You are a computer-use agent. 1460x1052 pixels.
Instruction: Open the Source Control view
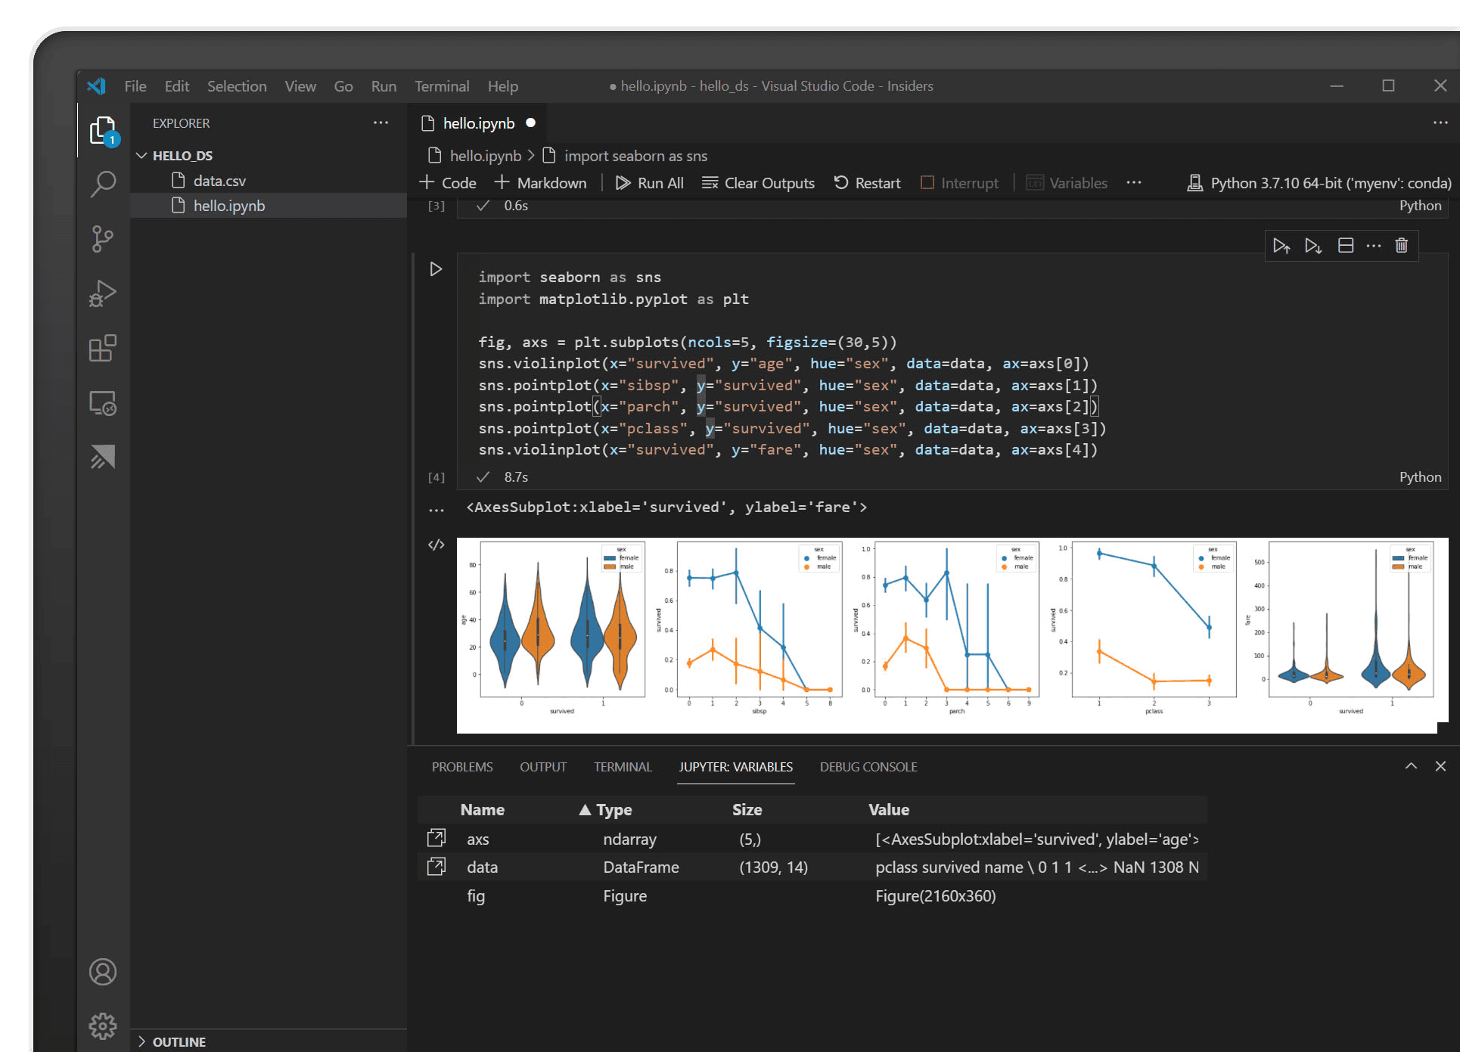[x=103, y=239]
